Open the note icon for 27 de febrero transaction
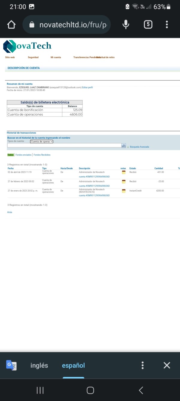 pyautogui.click(x=124, y=182)
